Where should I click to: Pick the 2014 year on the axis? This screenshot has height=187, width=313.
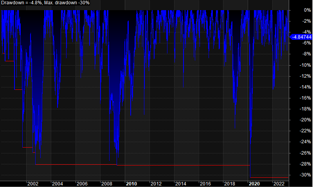(180, 184)
